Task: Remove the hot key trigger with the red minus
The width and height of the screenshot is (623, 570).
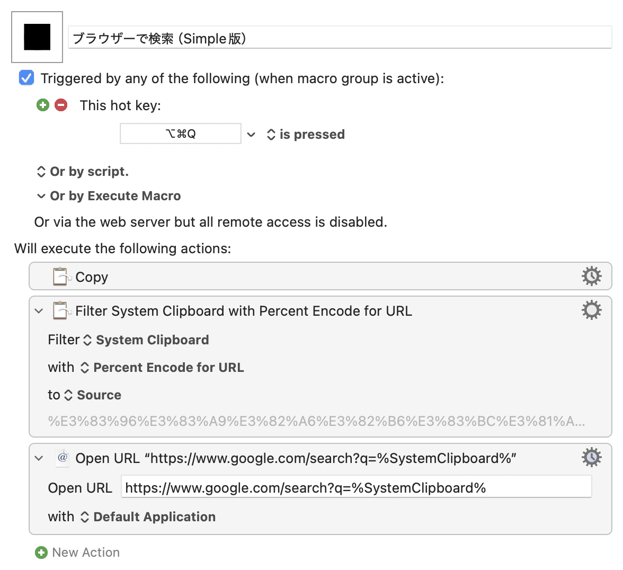Action: click(x=62, y=105)
